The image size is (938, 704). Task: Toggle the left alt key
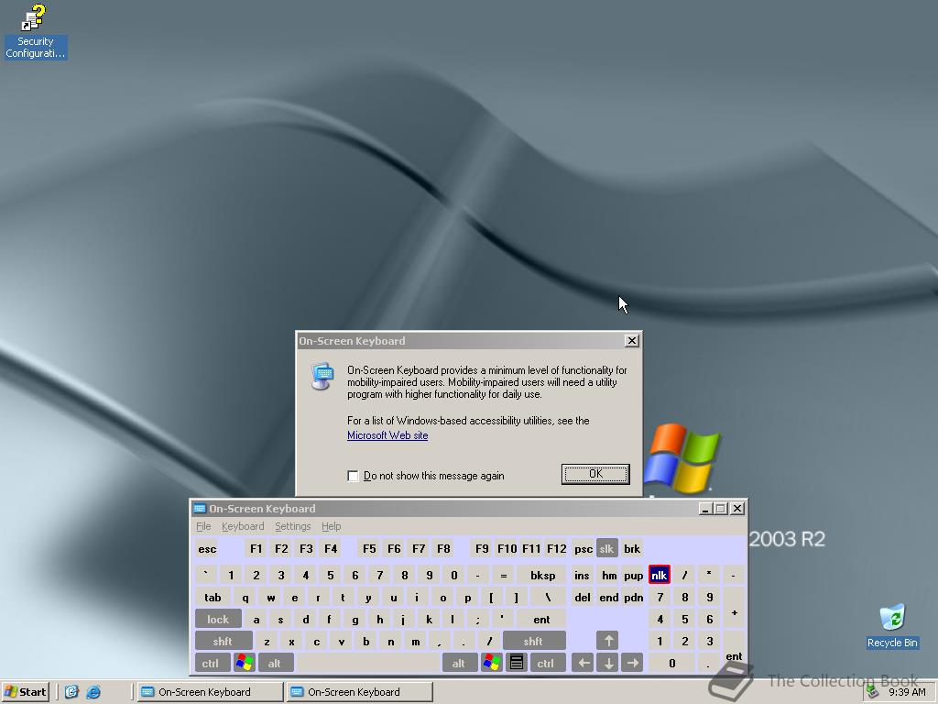click(275, 663)
